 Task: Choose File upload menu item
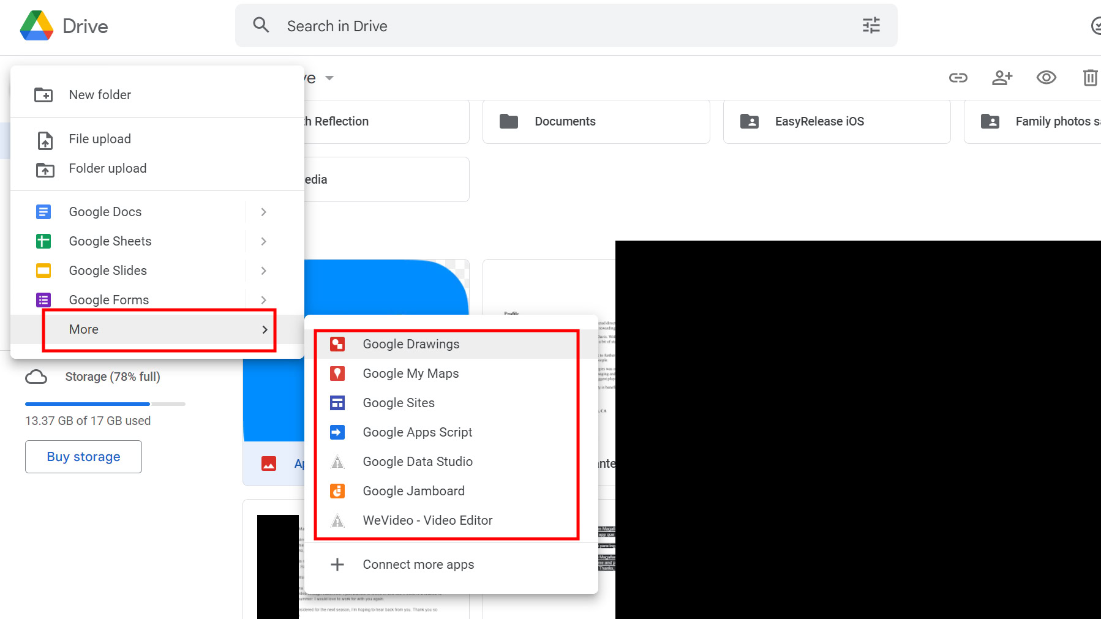pyautogui.click(x=100, y=139)
